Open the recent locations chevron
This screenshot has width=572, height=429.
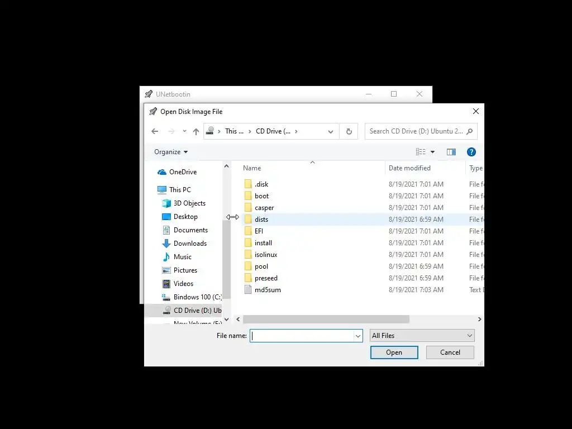point(184,131)
